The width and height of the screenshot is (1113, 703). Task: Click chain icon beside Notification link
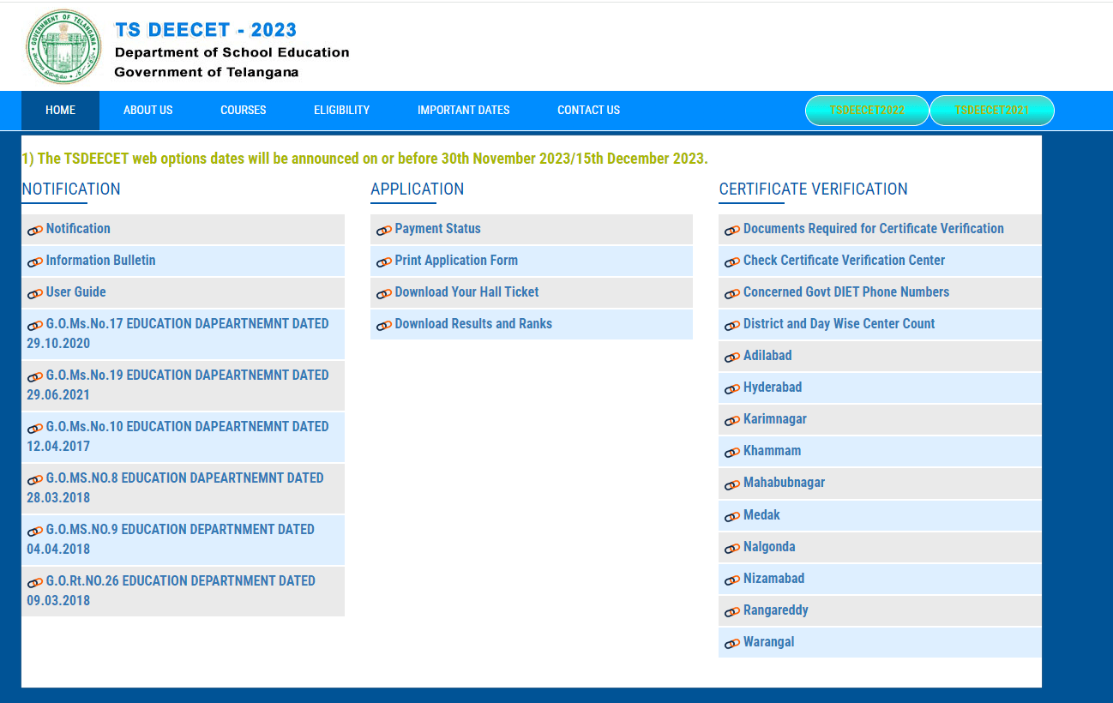click(35, 230)
